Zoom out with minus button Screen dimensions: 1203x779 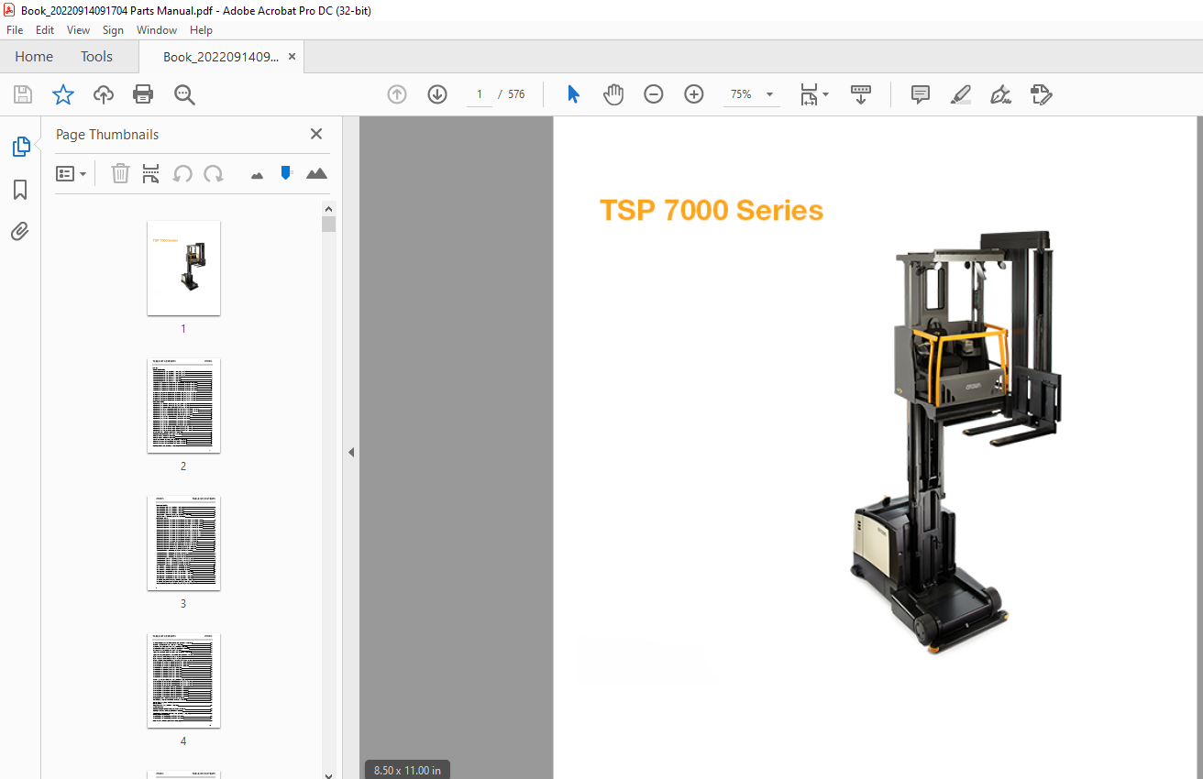[x=654, y=94]
